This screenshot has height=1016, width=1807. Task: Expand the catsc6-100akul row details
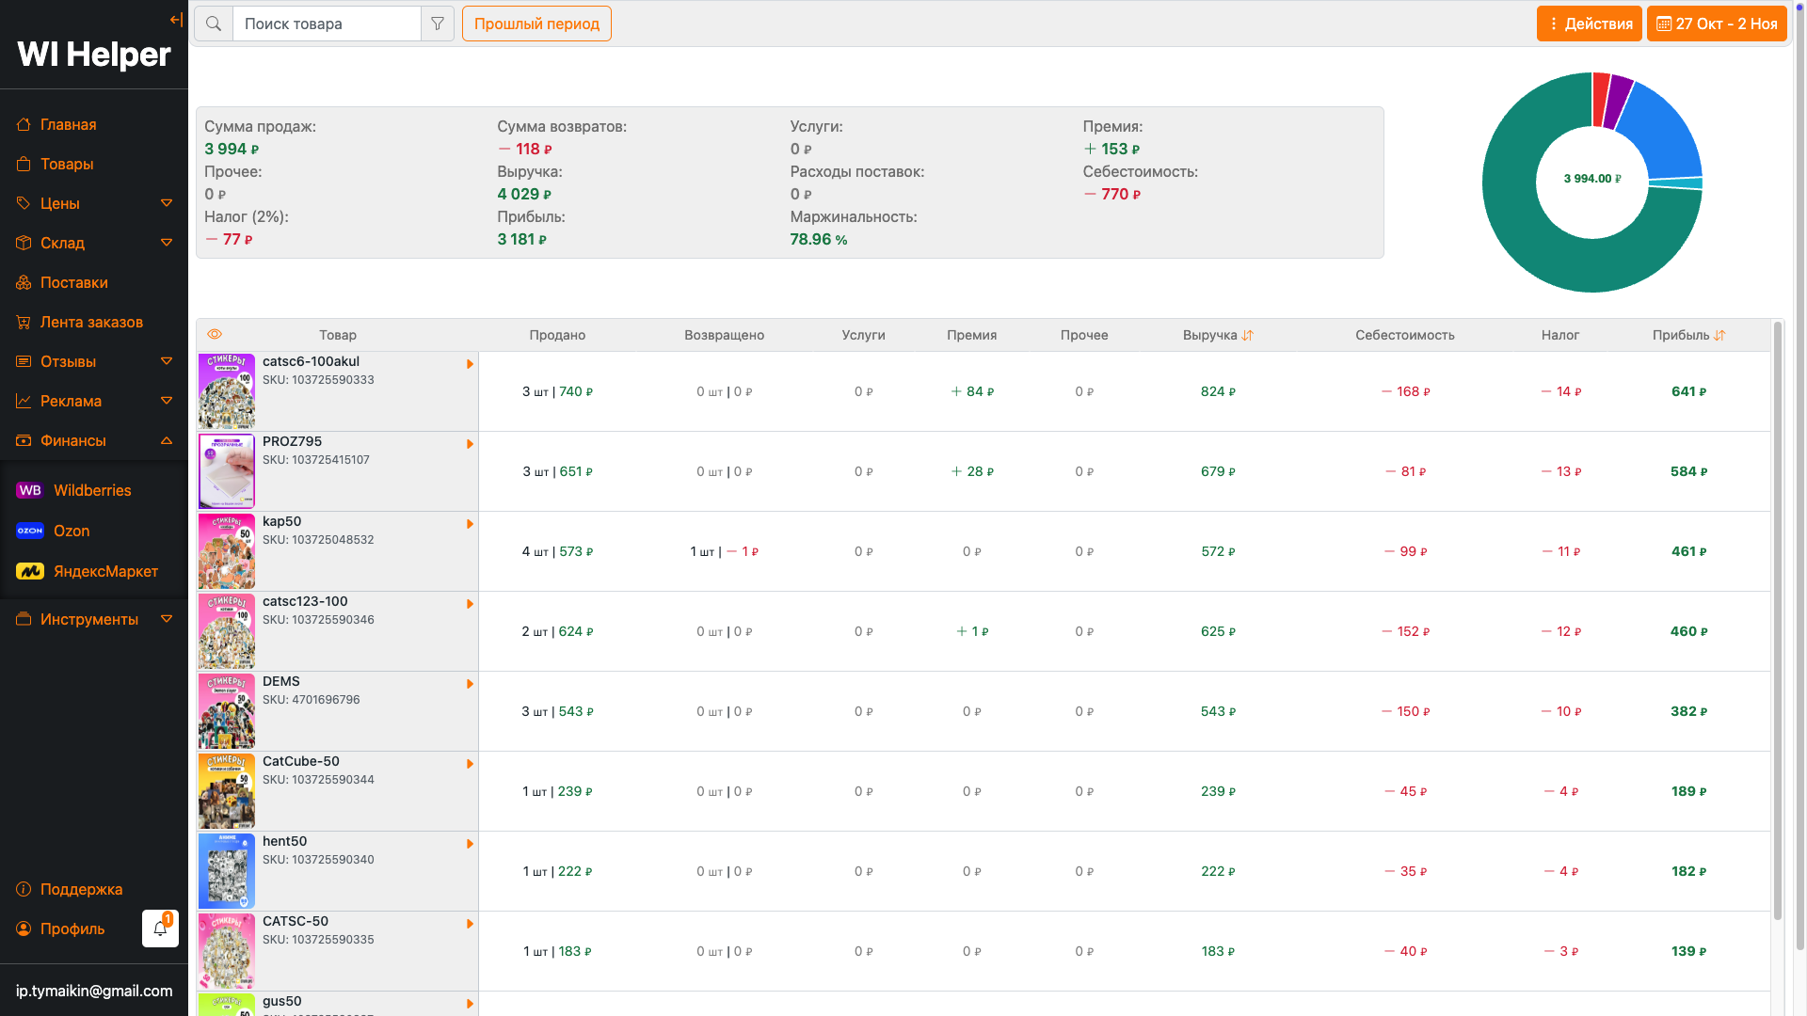point(470,364)
